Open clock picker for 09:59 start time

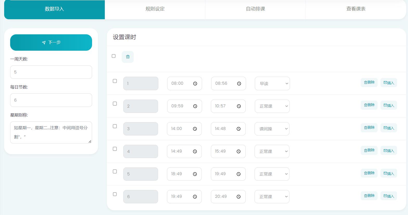click(x=195, y=106)
